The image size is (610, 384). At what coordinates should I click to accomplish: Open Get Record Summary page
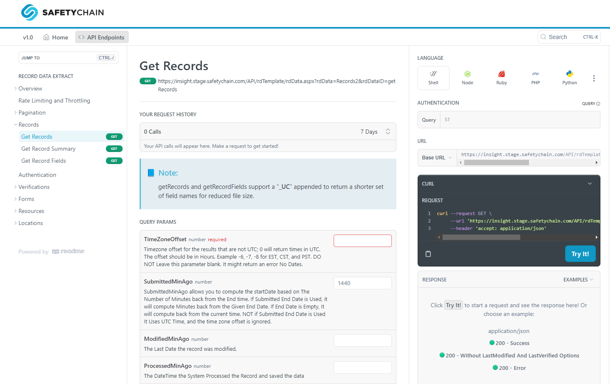click(71, 149)
